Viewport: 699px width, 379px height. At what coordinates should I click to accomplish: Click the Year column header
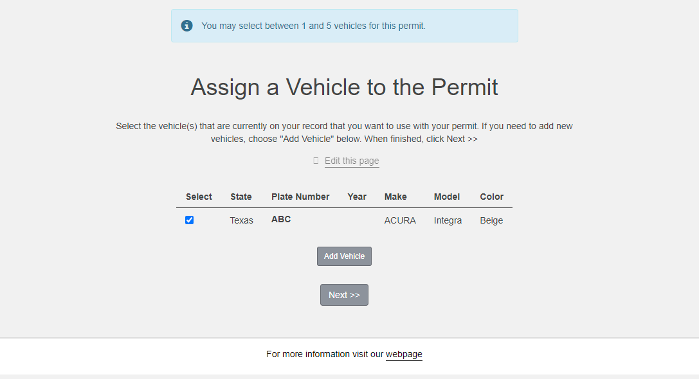coord(357,197)
